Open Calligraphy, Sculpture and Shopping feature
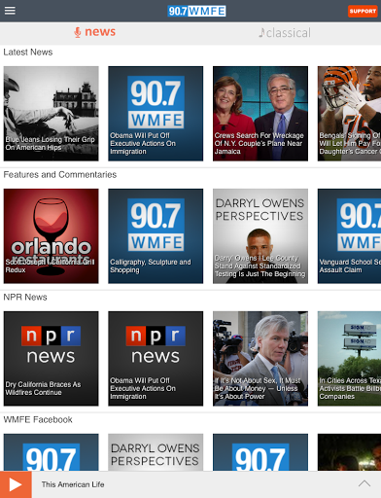This screenshot has width=381, height=498. click(x=156, y=236)
